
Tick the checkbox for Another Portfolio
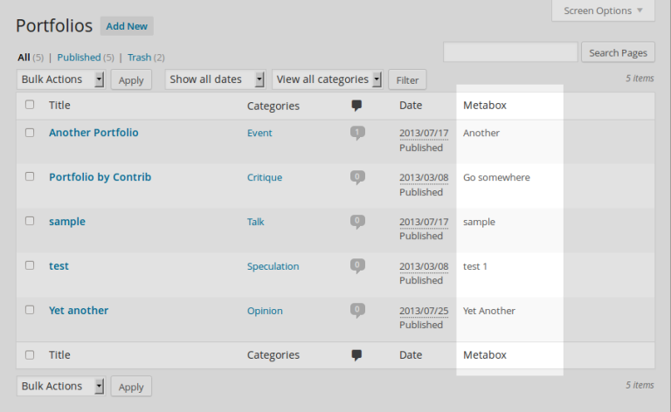pos(30,133)
